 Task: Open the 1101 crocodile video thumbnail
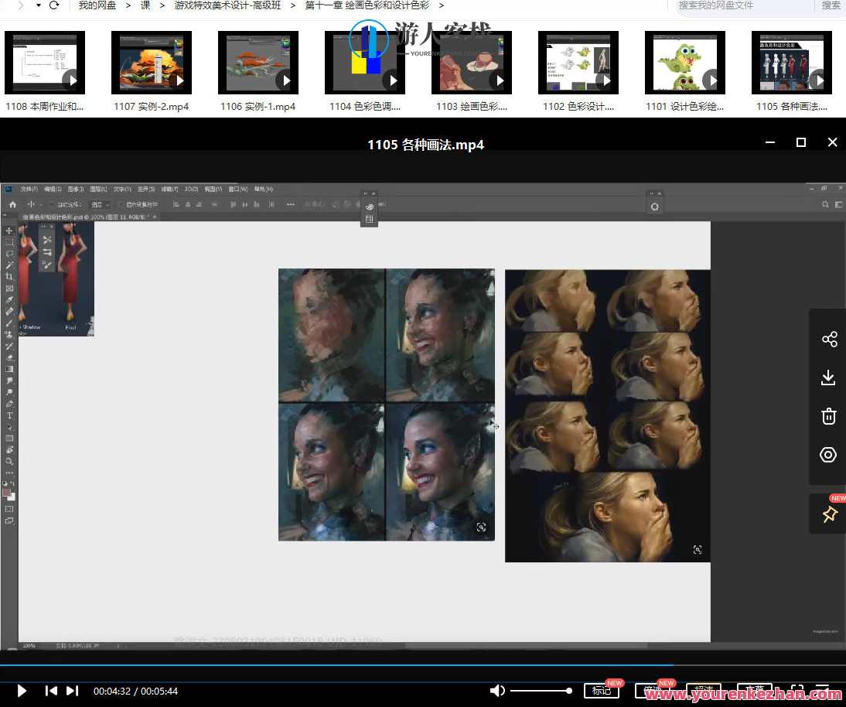(x=685, y=63)
